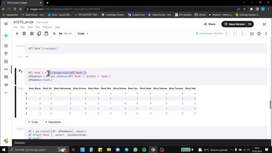Image resolution: width=272 pixels, height=153 pixels.
Task: Open WhatsApp from the taskbar
Action: point(135,150)
